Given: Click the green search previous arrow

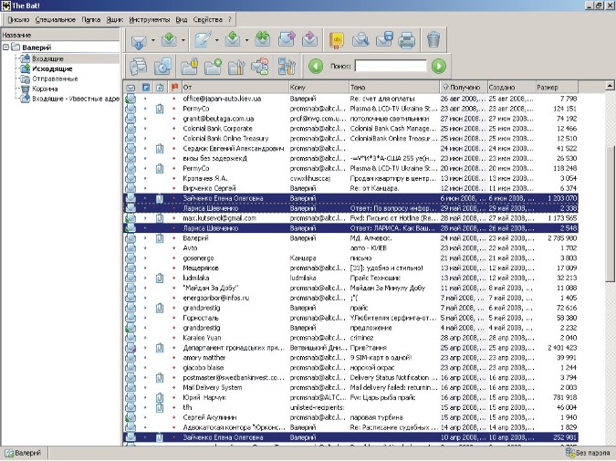Looking at the screenshot, I should (316, 66).
